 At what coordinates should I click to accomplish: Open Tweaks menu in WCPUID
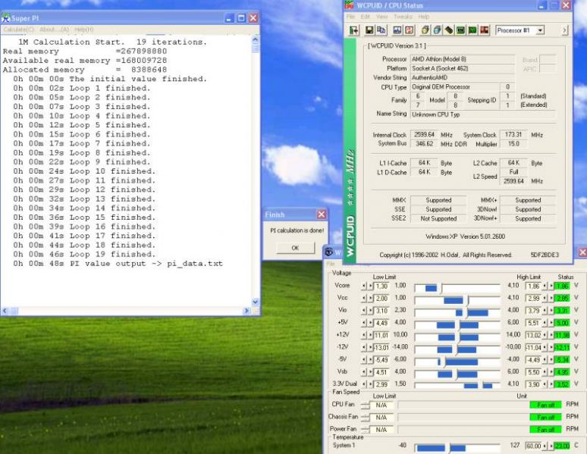pyautogui.click(x=403, y=17)
